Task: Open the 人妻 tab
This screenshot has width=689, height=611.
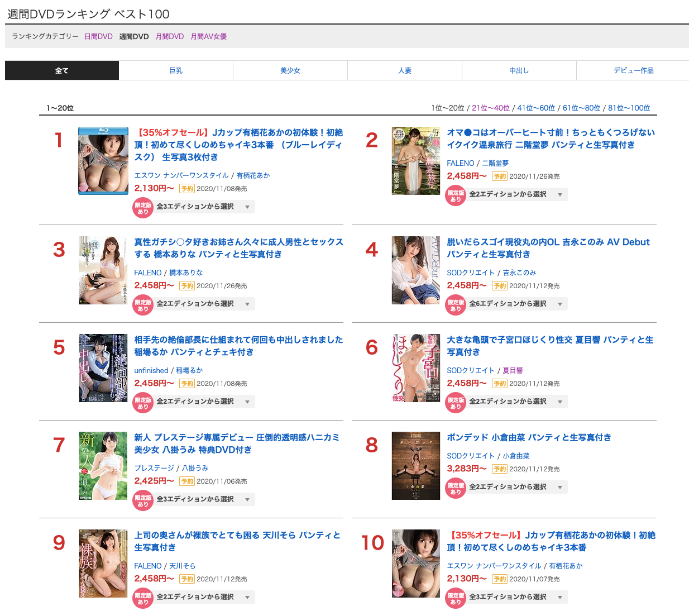Action: [405, 70]
